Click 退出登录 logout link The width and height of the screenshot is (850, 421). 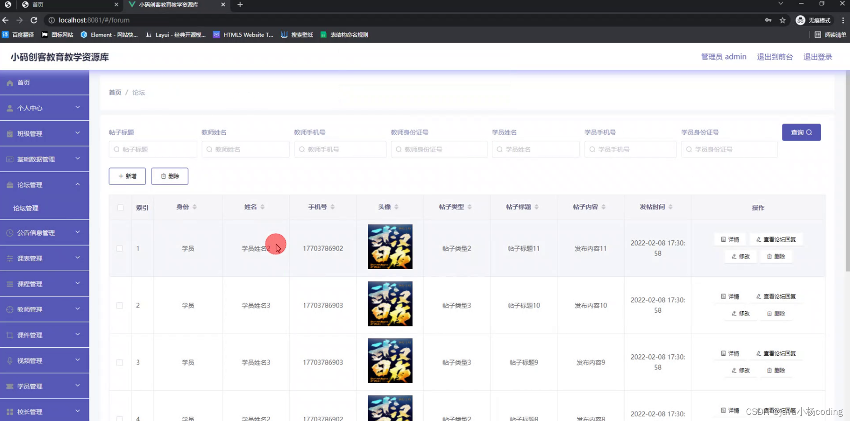(818, 57)
